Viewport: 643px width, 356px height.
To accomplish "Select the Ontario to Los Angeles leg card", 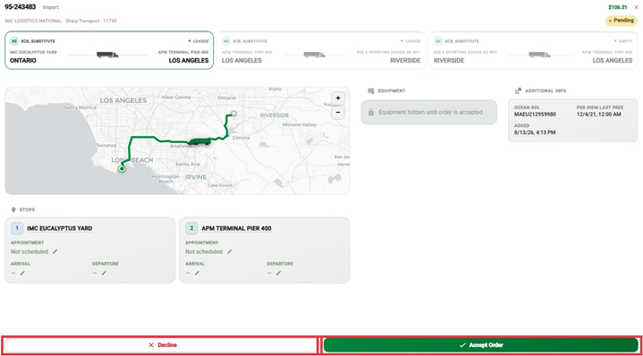I will coord(109,50).
